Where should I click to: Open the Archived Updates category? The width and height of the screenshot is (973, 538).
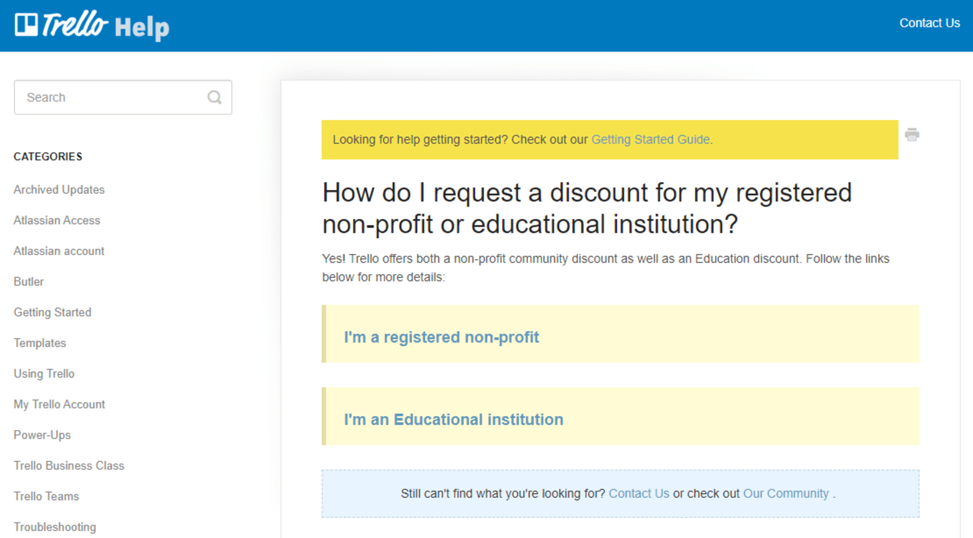(58, 189)
